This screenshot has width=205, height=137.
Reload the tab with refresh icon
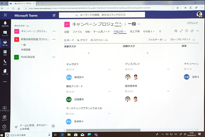pyautogui.click(x=187, y=31)
